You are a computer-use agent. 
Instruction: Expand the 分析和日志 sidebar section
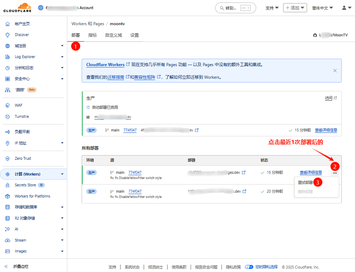(x=62, y=68)
